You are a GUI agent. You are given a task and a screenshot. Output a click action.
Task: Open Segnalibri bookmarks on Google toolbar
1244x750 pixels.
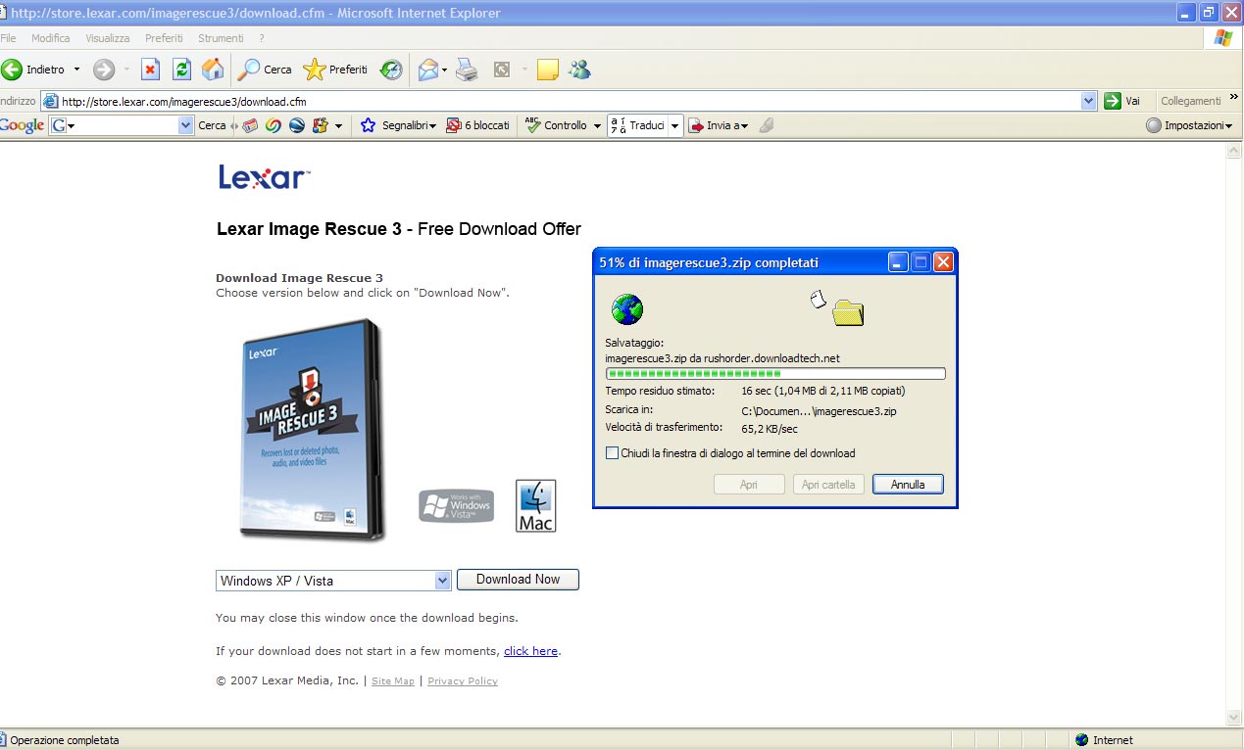point(398,125)
